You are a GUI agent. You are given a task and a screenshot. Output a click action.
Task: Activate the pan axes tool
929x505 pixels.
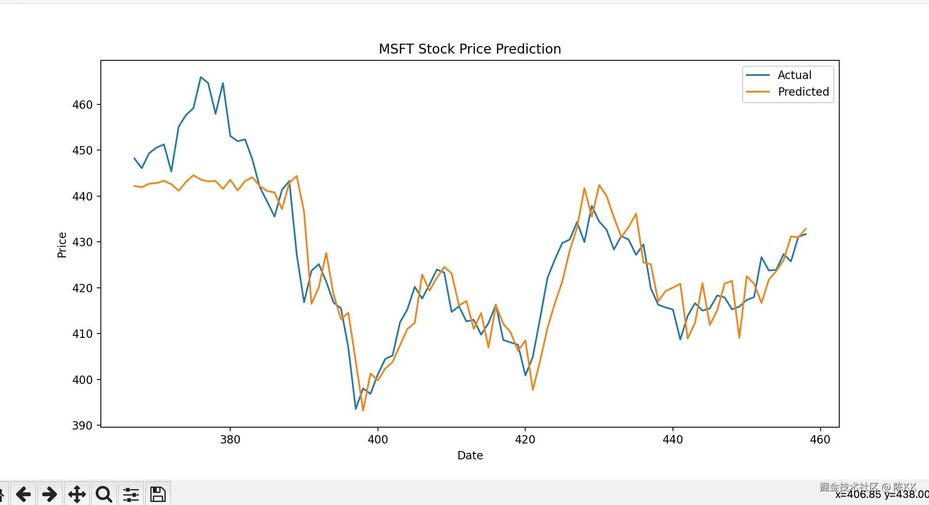click(x=77, y=494)
